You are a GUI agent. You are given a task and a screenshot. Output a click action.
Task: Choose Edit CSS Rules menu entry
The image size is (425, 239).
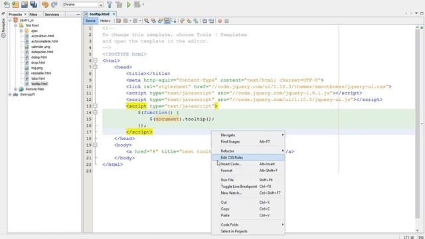248,157
